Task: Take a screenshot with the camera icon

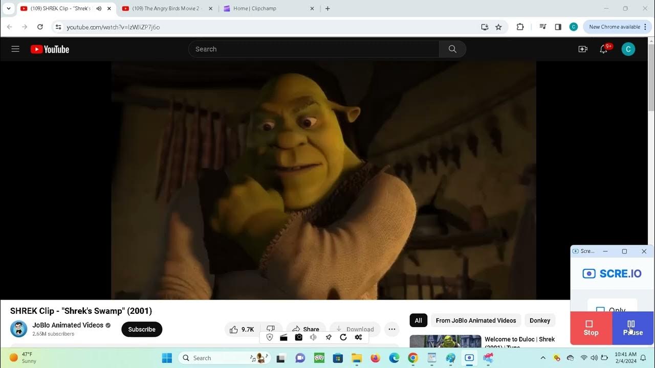Action: click(298, 337)
